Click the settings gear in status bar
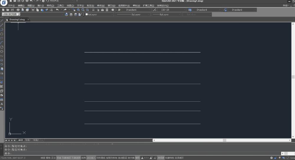The image size is (295, 160). 271,158
